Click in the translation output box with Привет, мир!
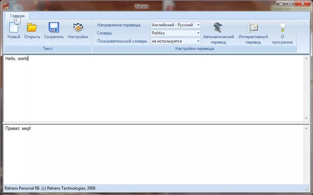 pyautogui.click(x=154, y=154)
